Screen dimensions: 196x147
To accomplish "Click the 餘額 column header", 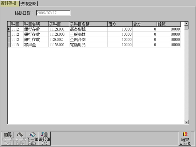I will (x=169, y=24).
